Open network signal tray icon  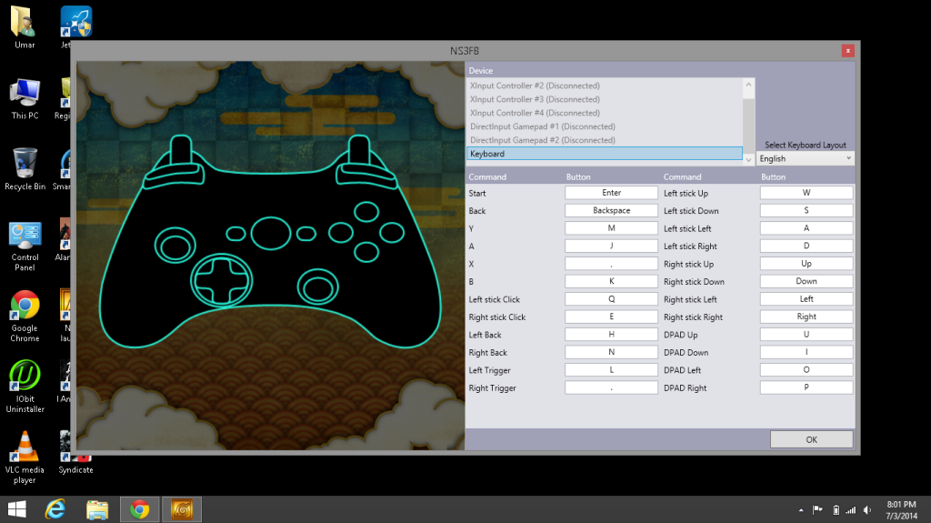(x=851, y=510)
